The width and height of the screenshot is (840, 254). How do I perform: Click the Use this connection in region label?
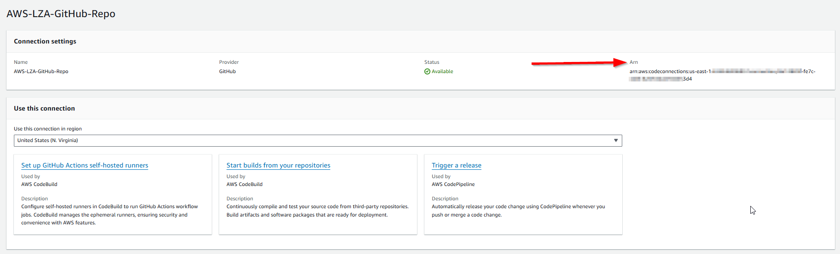[x=48, y=129]
